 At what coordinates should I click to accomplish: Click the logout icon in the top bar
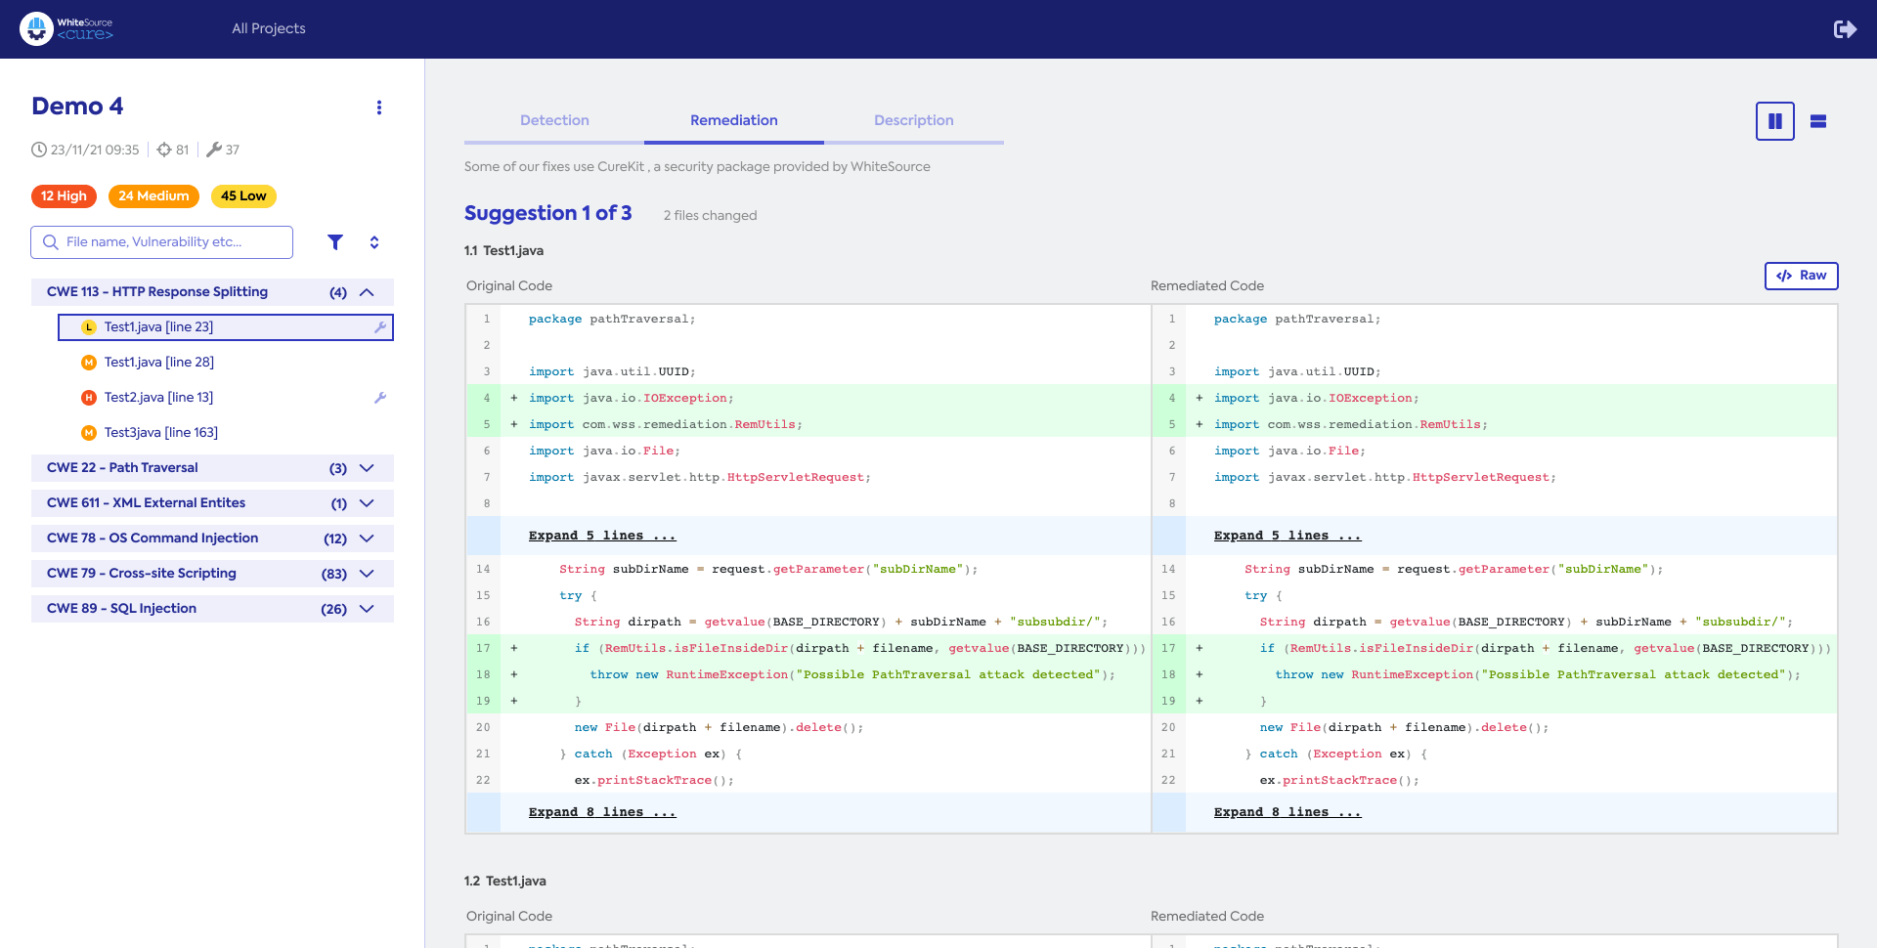(x=1846, y=29)
